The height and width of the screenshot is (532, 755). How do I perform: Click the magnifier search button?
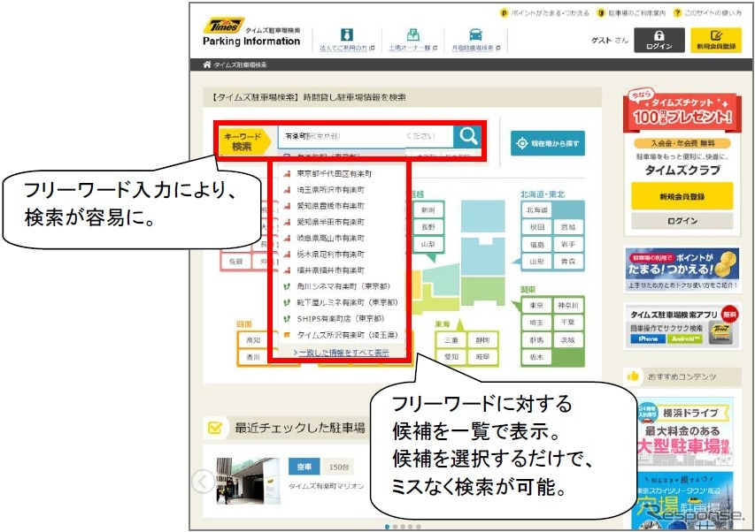coord(468,136)
